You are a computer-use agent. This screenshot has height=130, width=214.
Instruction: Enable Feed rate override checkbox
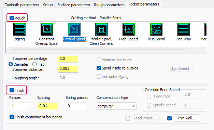coord(149,97)
